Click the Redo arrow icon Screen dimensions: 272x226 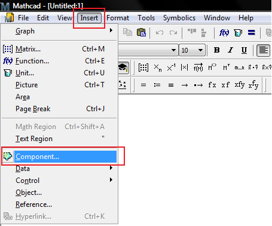[x=173, y=32]
